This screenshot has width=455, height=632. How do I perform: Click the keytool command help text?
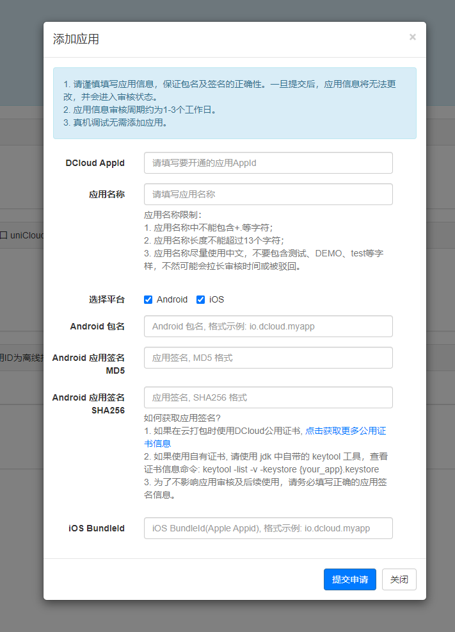pyautogui.click(x=266, y=463)
